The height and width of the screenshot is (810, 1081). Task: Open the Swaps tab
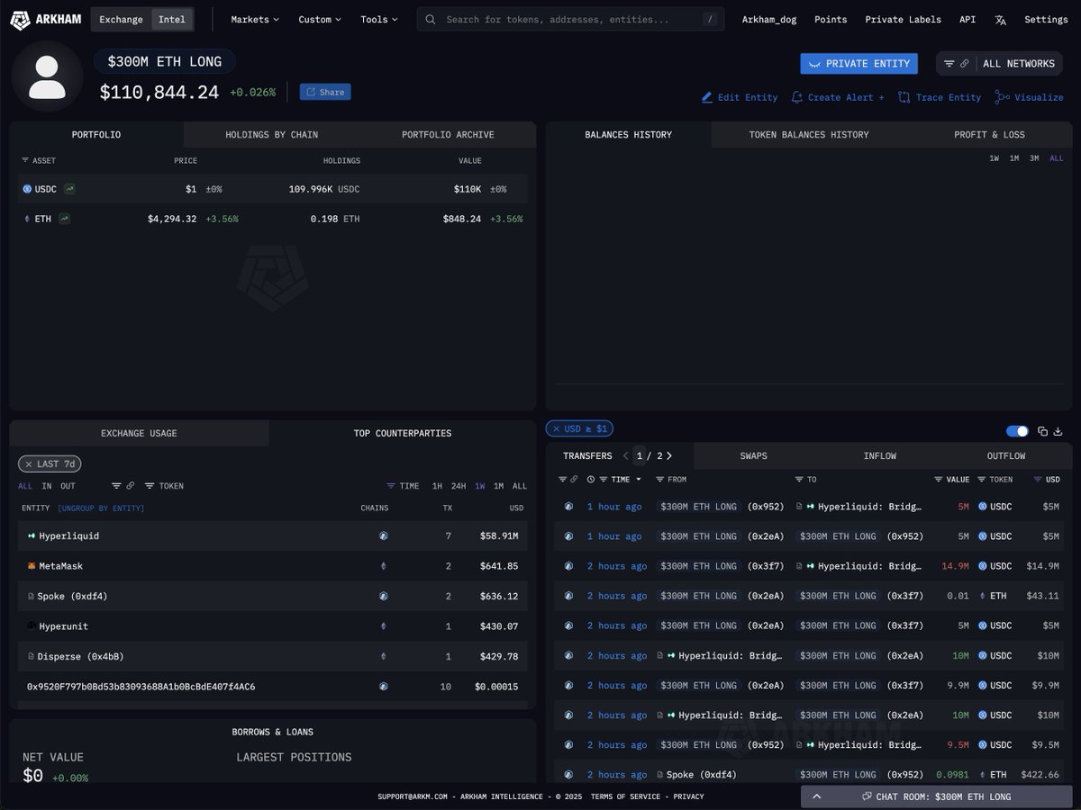point(753,456)
